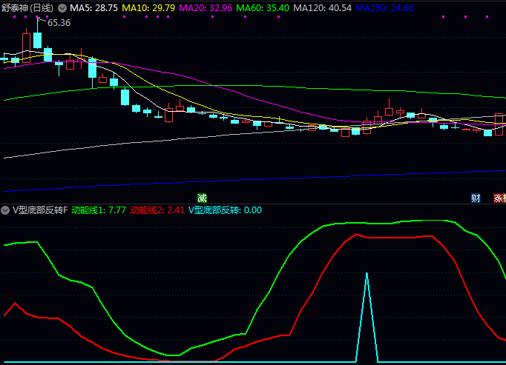Click the tallest cyan candlestick near 65.36
Image resolution: width=506 pixels, height=365 pixels.
tap(37, 40)
